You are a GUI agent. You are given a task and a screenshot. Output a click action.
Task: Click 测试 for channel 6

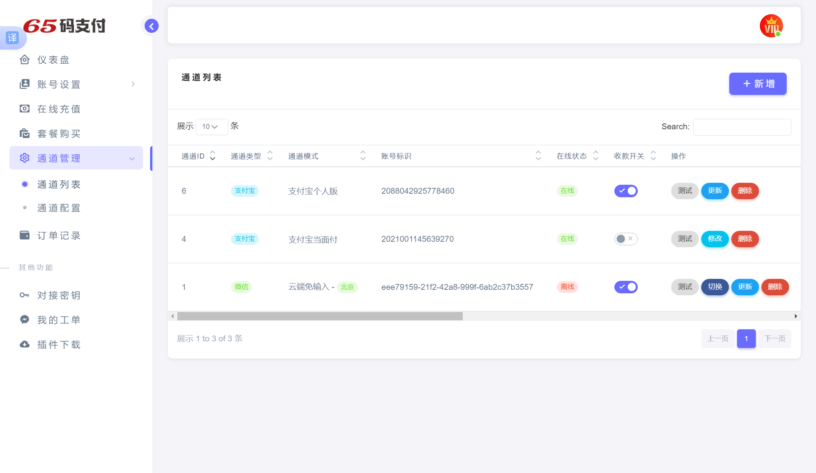pos(685,191)
